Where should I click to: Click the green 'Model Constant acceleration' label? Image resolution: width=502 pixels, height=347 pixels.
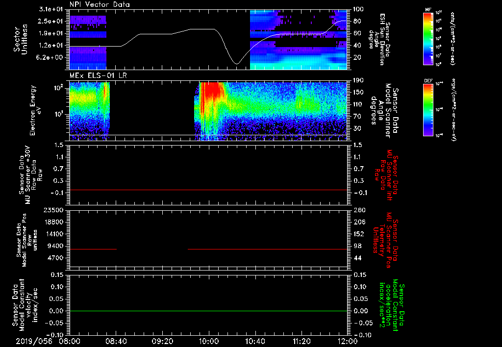point(391,305)
